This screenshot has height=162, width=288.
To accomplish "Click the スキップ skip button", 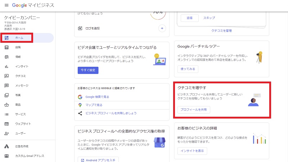I will [209, 18].
